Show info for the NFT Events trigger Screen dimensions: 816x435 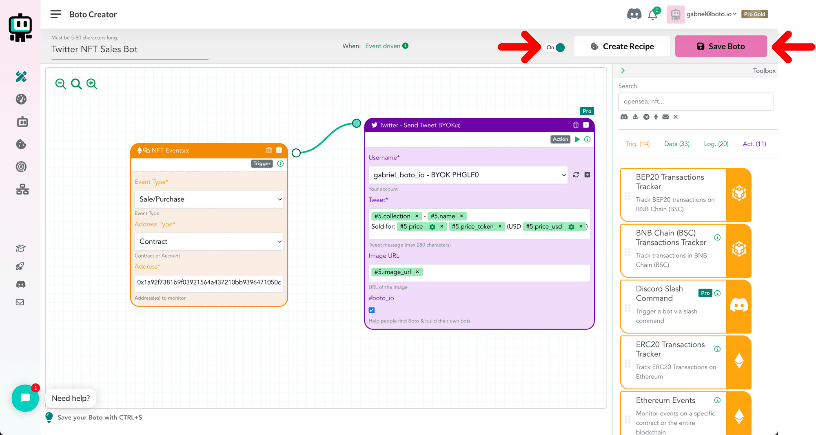(x=280, y=163)
